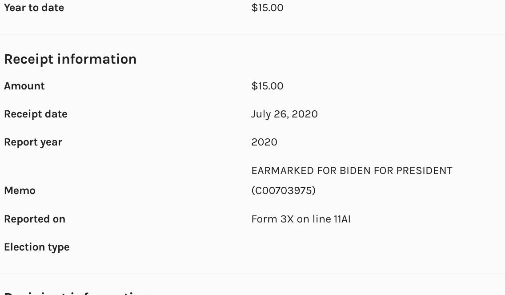Click the Form 3X on line 11AI text
505x295 pixels.
click(301, 219)
